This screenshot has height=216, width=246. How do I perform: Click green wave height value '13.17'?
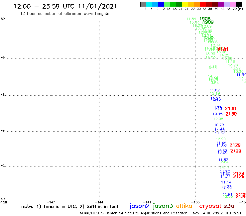point(224,168)
